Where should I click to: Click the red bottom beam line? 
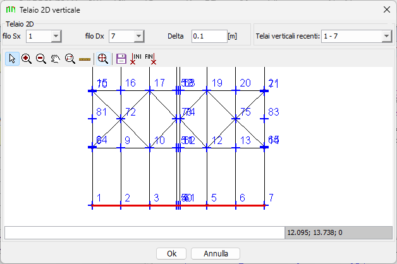point(177,205)
